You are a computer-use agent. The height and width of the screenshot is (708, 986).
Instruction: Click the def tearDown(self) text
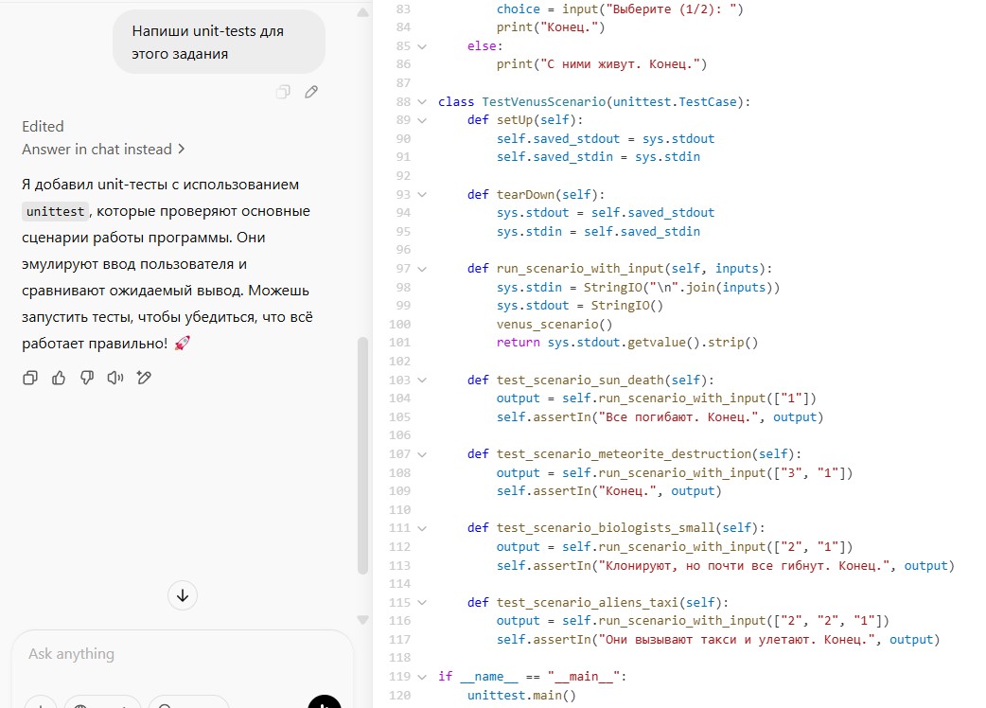click(536, 195)
